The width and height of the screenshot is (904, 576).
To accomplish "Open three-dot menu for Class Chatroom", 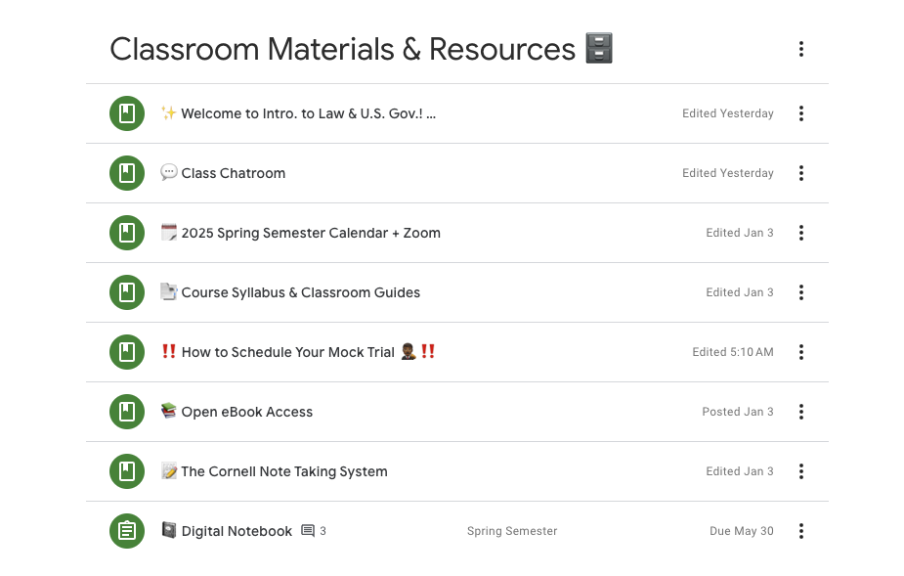I will click(x=800, y=173).
